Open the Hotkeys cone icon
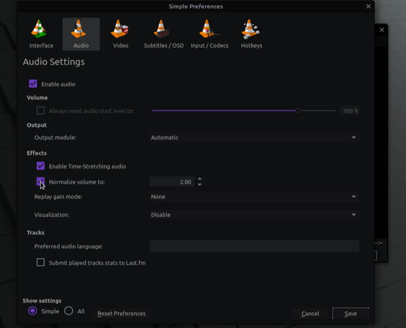The width and height of the screenshot is (406, 328). [251, 29]
